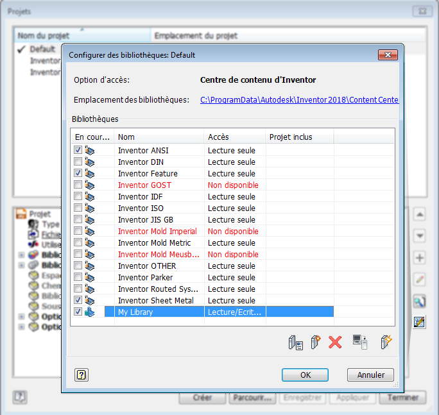Uncheck the Inventor Sheet Metal checkbox

pyautogui.click(x=78, y=300)
